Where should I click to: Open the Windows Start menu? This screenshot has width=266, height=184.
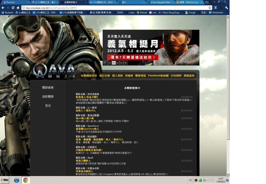tap(5, 180)
